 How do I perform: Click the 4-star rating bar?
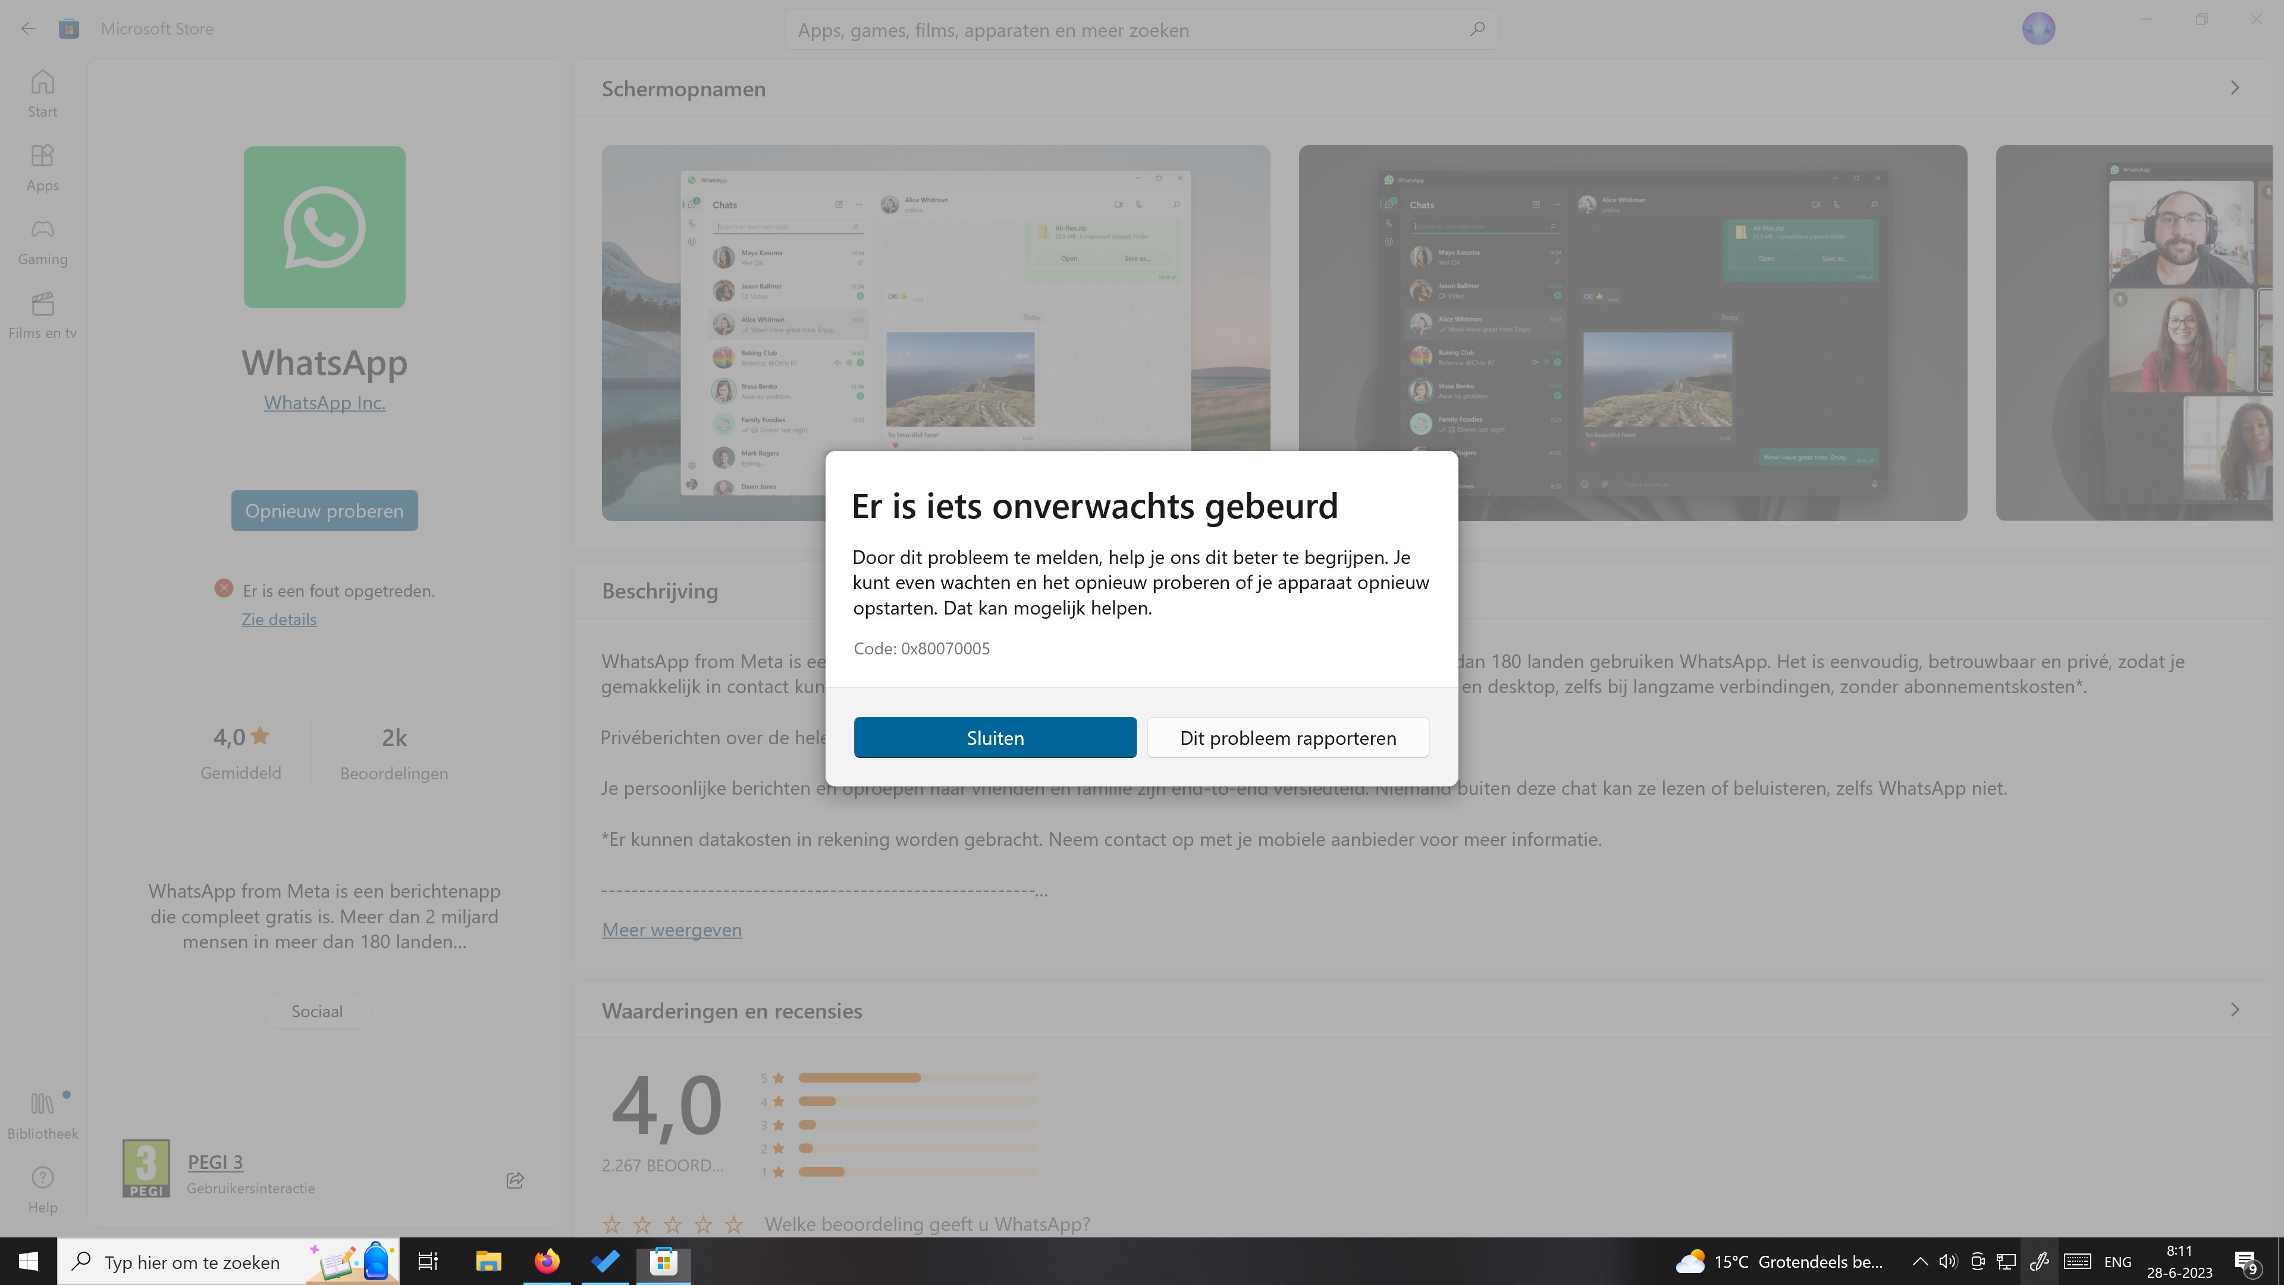coord(916,1101)
